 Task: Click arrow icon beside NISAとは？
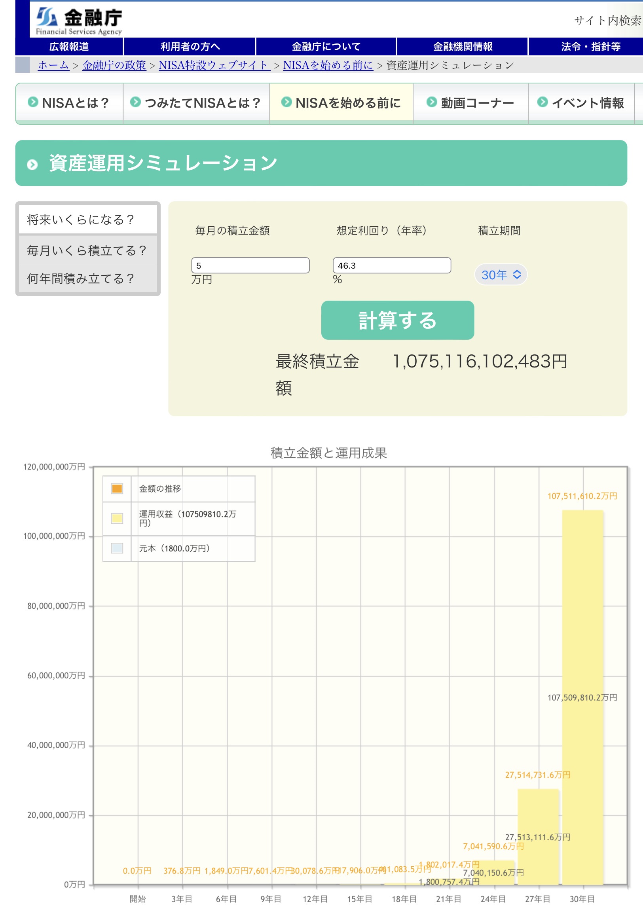coord(33,102)
